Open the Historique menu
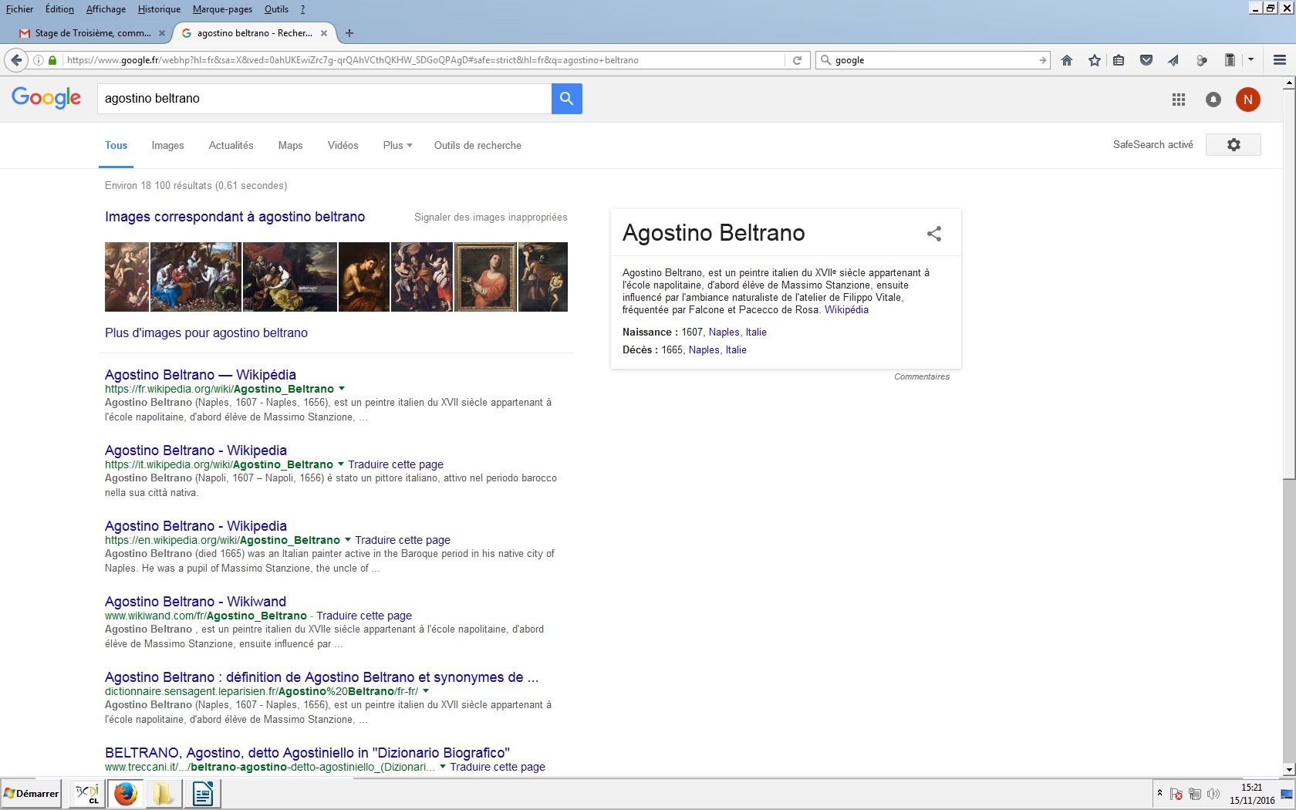The width and height of the screenshot is (1296, 810). click(x=159, y=9)
